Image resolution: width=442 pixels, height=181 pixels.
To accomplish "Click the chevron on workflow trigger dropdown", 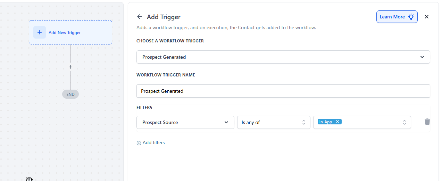I will (x=422, y=57).
